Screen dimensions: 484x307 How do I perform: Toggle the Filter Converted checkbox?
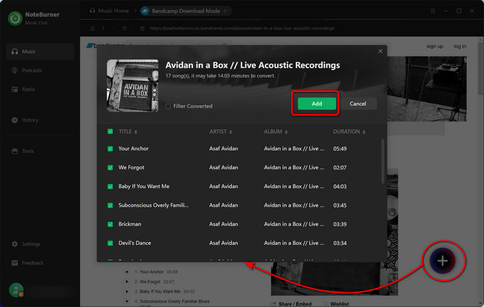168,106
